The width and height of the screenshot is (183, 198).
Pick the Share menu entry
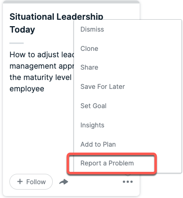pos(89,67)
